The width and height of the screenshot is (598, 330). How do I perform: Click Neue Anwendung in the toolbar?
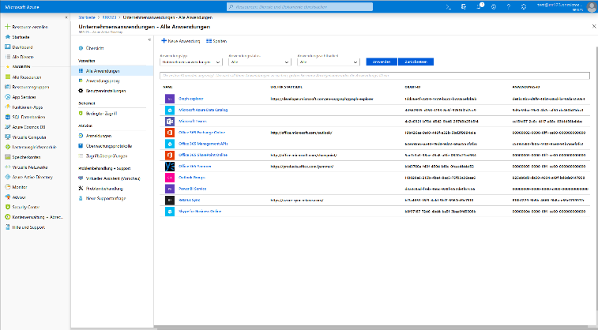pos(180,40)
